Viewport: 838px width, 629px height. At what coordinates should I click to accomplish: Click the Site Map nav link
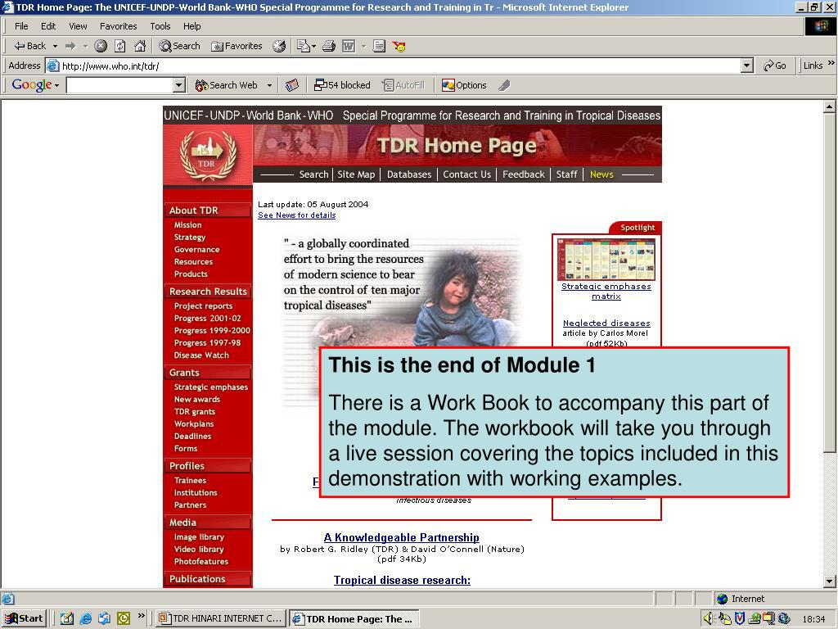tap(356, 174)
